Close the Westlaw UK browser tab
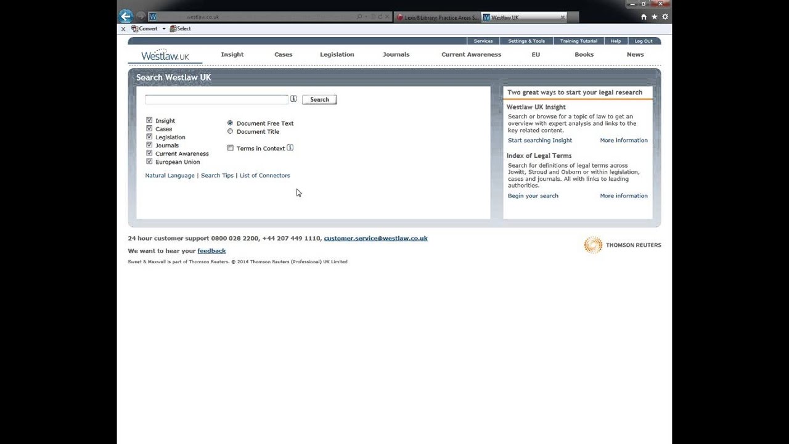This screenshot has width=789, height=444. click(x=563, y=17)
